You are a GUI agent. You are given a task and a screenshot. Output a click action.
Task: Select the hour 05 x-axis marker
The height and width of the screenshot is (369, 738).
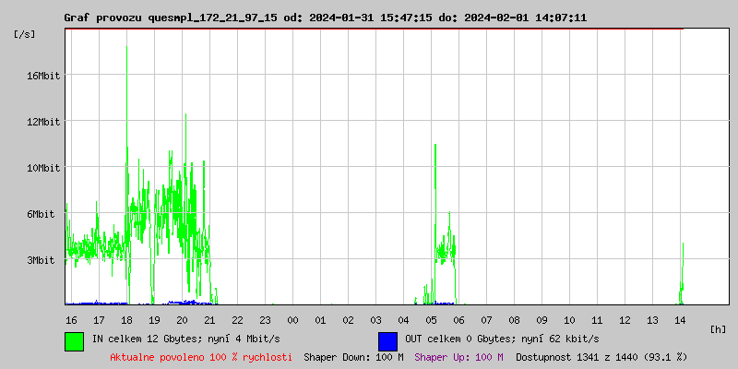(431, 320)
